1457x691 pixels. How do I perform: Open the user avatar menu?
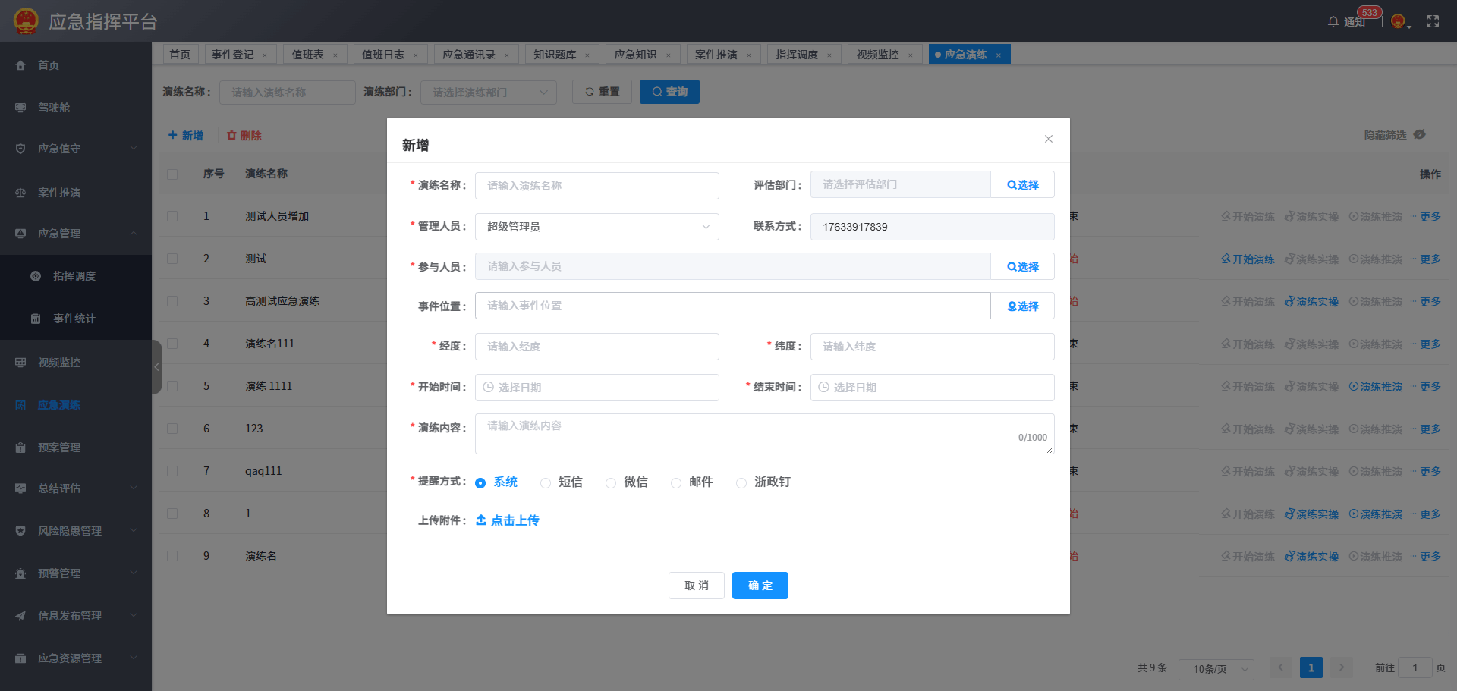click(1399, 20)
